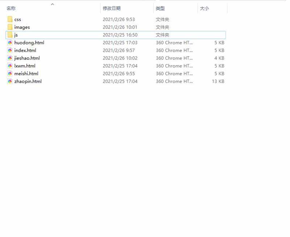Click the css folder icon

coord(10,19)
